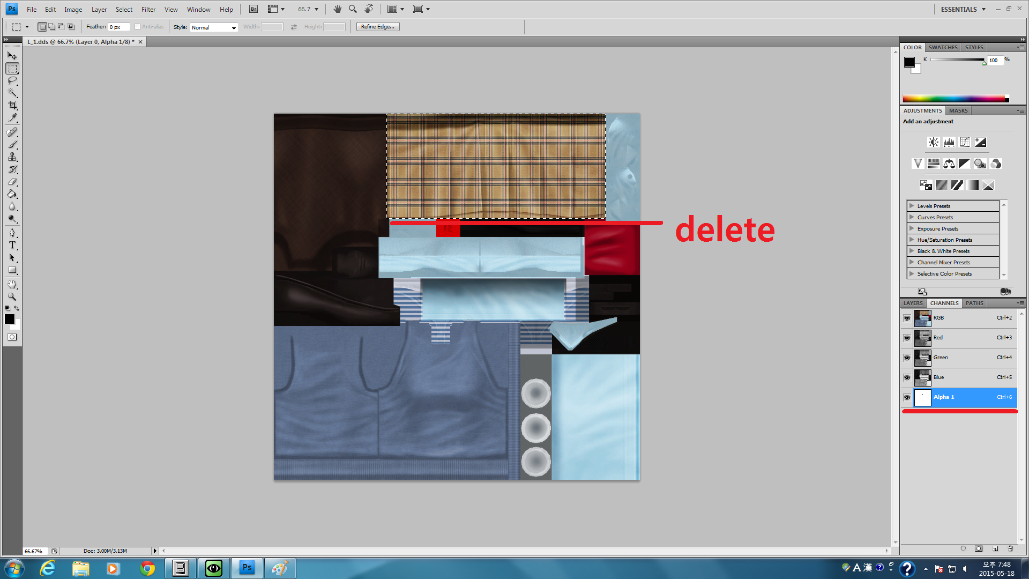Click the Refine Edge button
This screenshot has width=1029, height=579.
(378, 27)
